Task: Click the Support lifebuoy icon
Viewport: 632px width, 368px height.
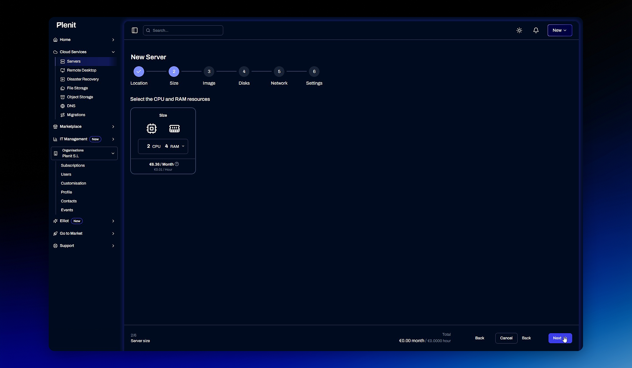Action: click(55, 246)
